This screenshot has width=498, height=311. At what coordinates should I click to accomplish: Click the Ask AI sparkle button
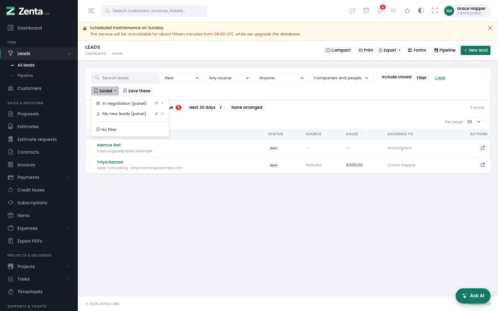click(473, 296)
